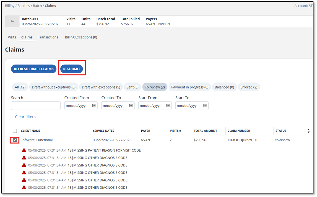Click the Refresh Draft Claims button
Viewport: 317px width, 197px height.
(34, 69)
